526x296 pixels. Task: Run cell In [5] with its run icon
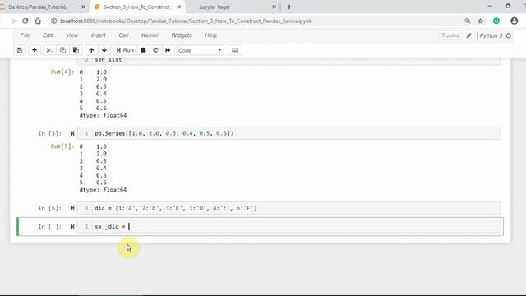[72, 133]
